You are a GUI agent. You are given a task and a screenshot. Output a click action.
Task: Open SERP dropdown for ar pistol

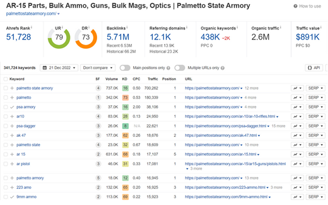[x=315, y=164]
